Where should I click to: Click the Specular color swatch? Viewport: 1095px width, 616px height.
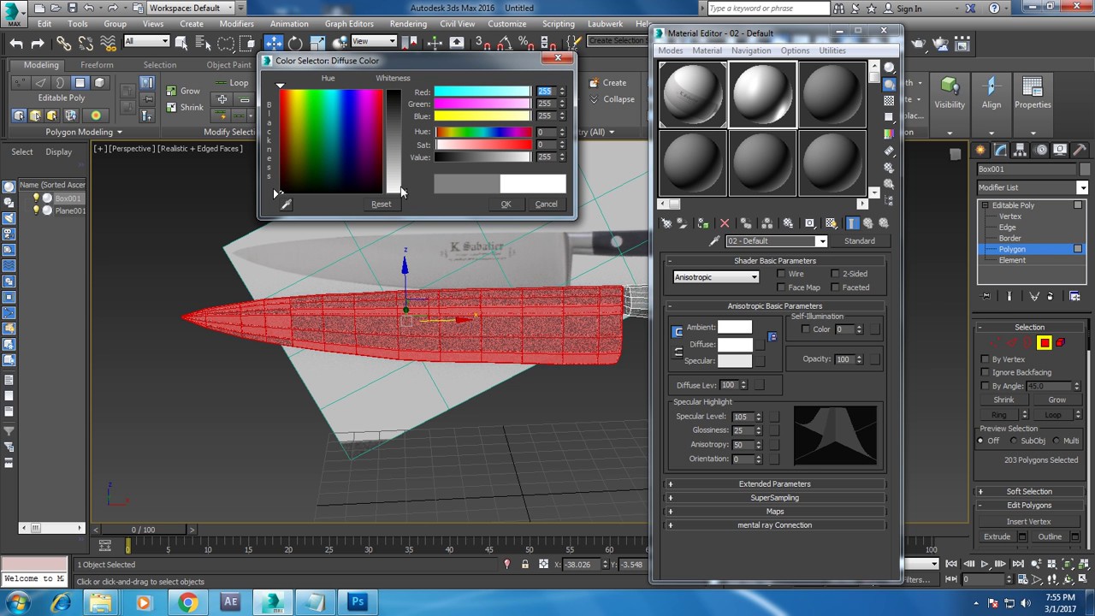[x=735, y=361]
